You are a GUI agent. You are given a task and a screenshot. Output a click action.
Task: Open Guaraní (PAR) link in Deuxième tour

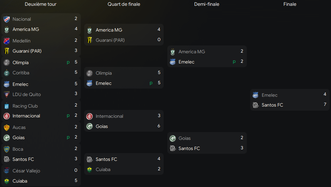coord(27,51)
